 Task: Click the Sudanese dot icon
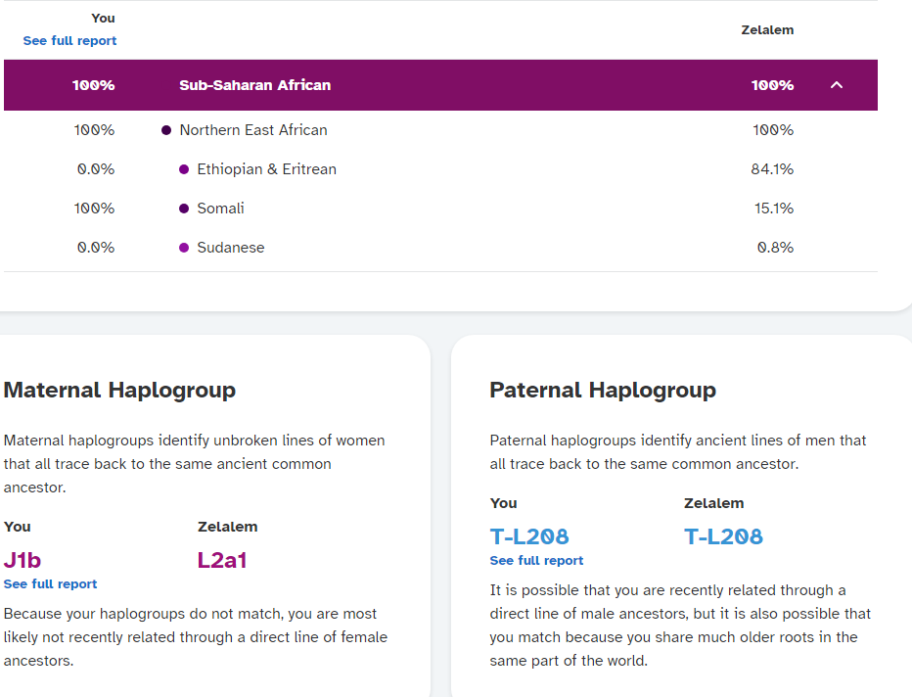pos(184,248)
